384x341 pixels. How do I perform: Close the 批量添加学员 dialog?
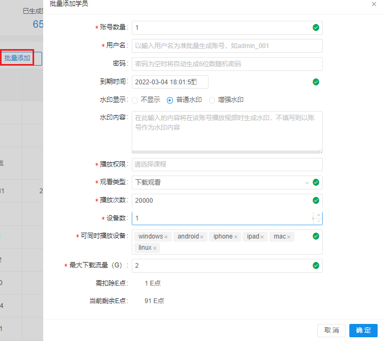(x=373, y=4)
